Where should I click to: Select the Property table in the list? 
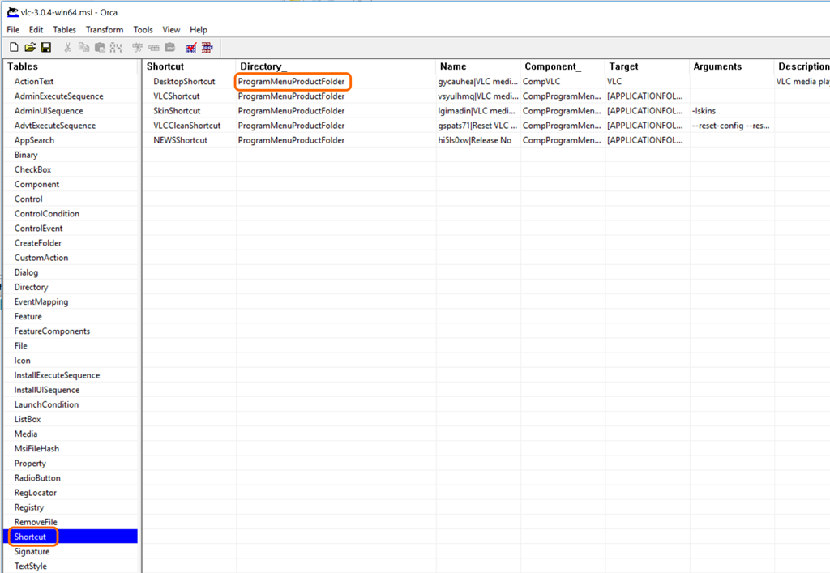pyautogui.click(x=30, y=464)
